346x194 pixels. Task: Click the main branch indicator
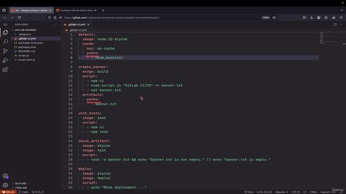pos(23,192)
